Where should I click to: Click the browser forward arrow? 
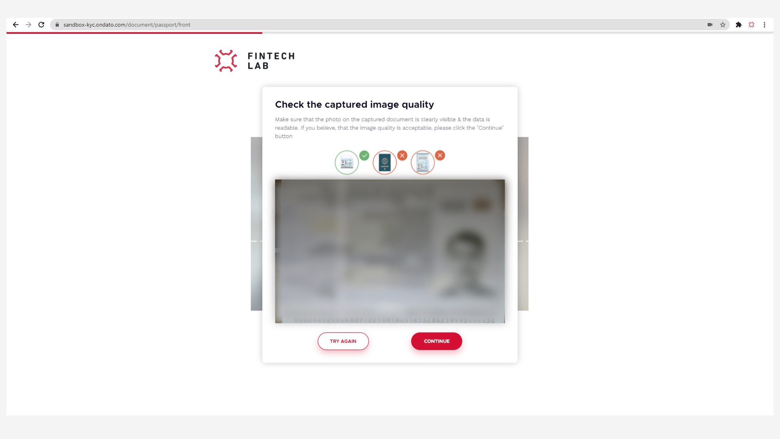point(28,25)
